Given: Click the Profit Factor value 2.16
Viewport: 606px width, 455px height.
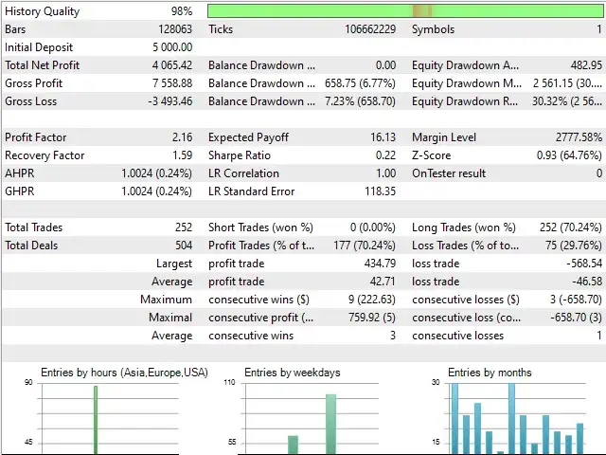Looking at the screenshot, I should coord(182,137).
